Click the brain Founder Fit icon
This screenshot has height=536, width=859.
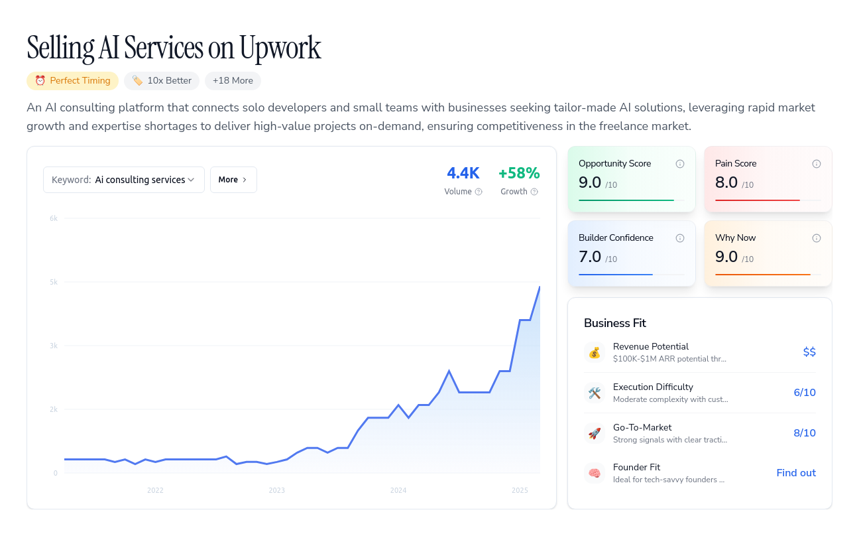[x=595, y=473]
